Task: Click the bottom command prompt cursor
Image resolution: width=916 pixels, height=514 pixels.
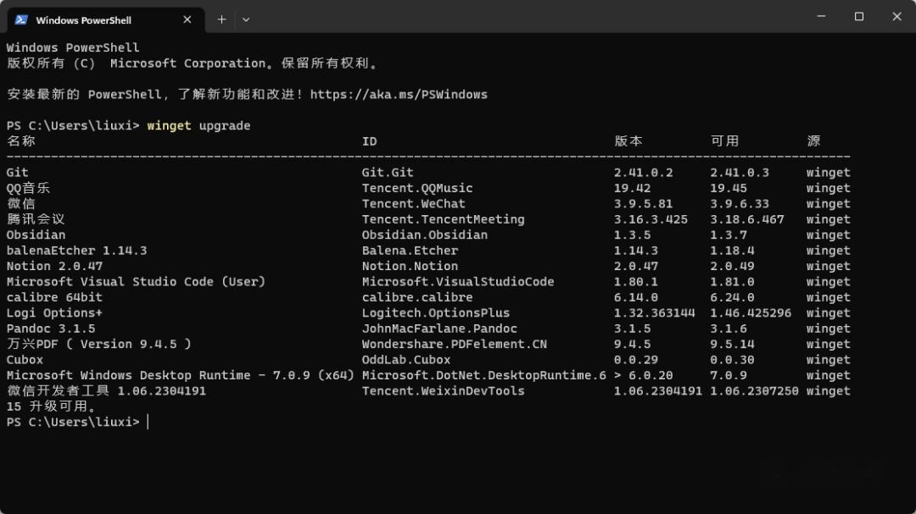Action: click(148, 422)
